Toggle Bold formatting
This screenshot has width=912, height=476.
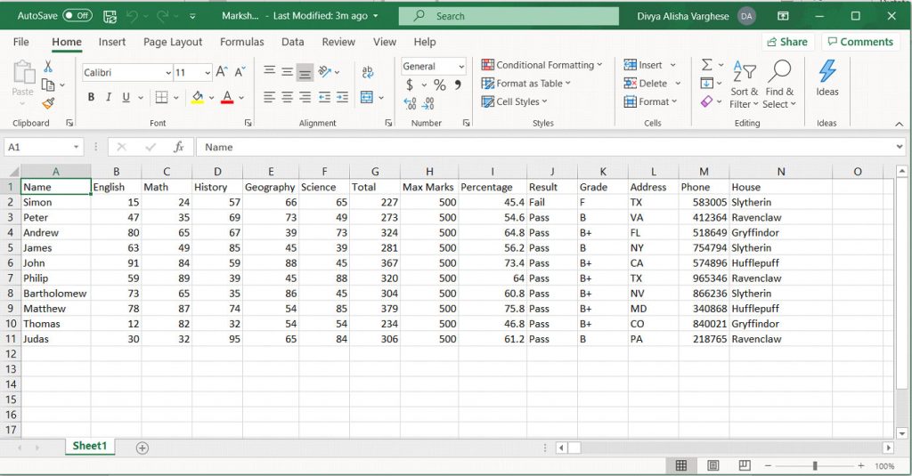coord(91,98)
